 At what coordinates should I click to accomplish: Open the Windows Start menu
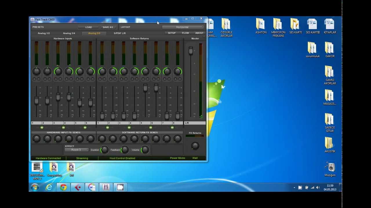click(x=35, y=187)
